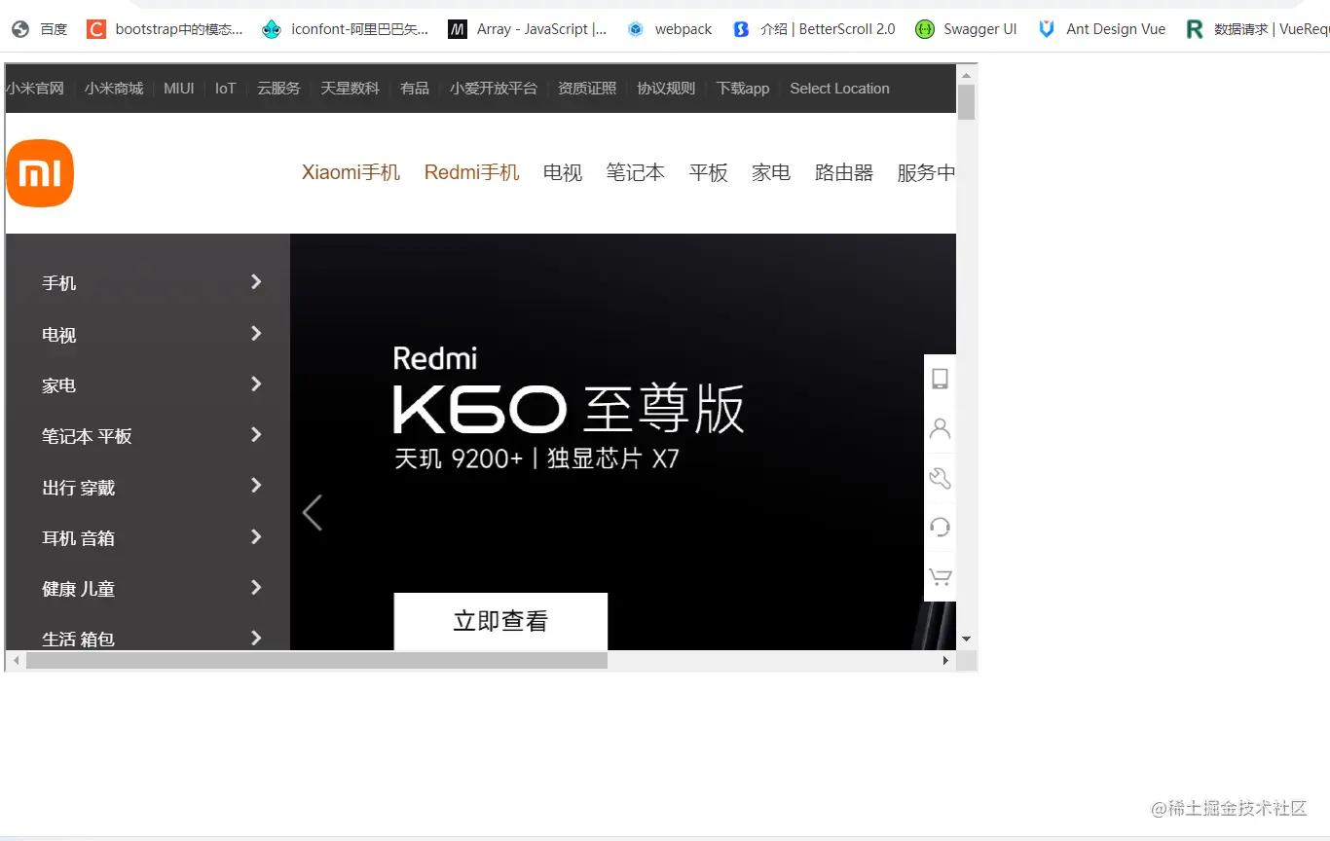Viewport: 1330px width, 841px height.
Task: Open the 路由器 top nav item
Action: tap(844, 172)
